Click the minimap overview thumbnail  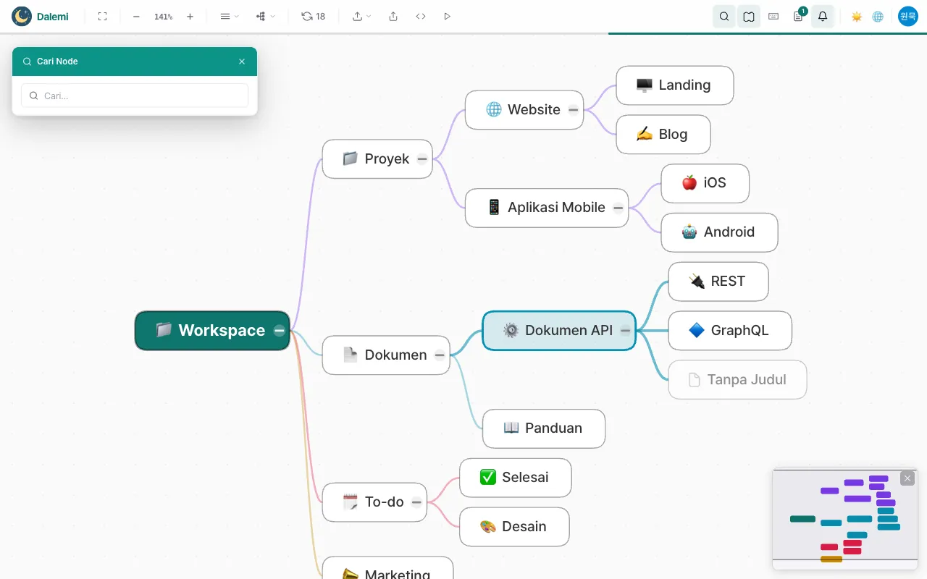tap(845, 519)
